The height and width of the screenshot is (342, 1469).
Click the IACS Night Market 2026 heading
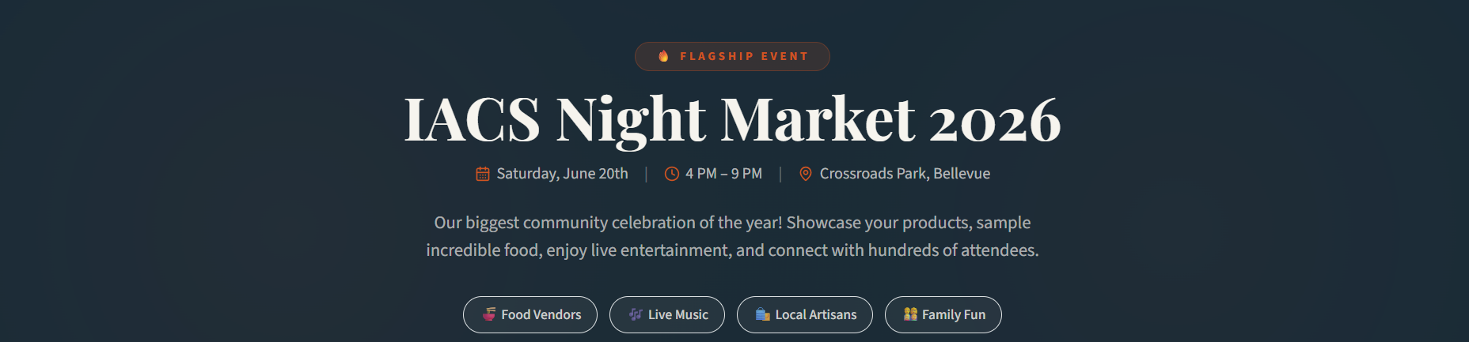pos(733,119)
